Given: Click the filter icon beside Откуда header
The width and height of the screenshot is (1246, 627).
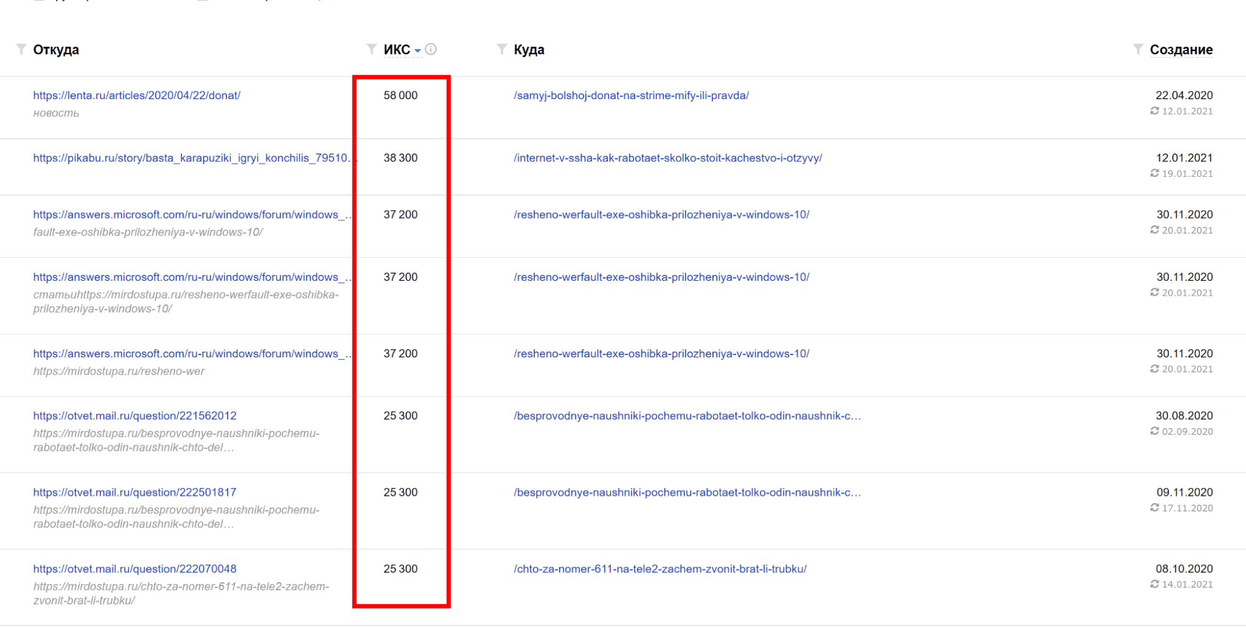Looking at the screenshot, I should pyautogui.click(x=21, y=49).
